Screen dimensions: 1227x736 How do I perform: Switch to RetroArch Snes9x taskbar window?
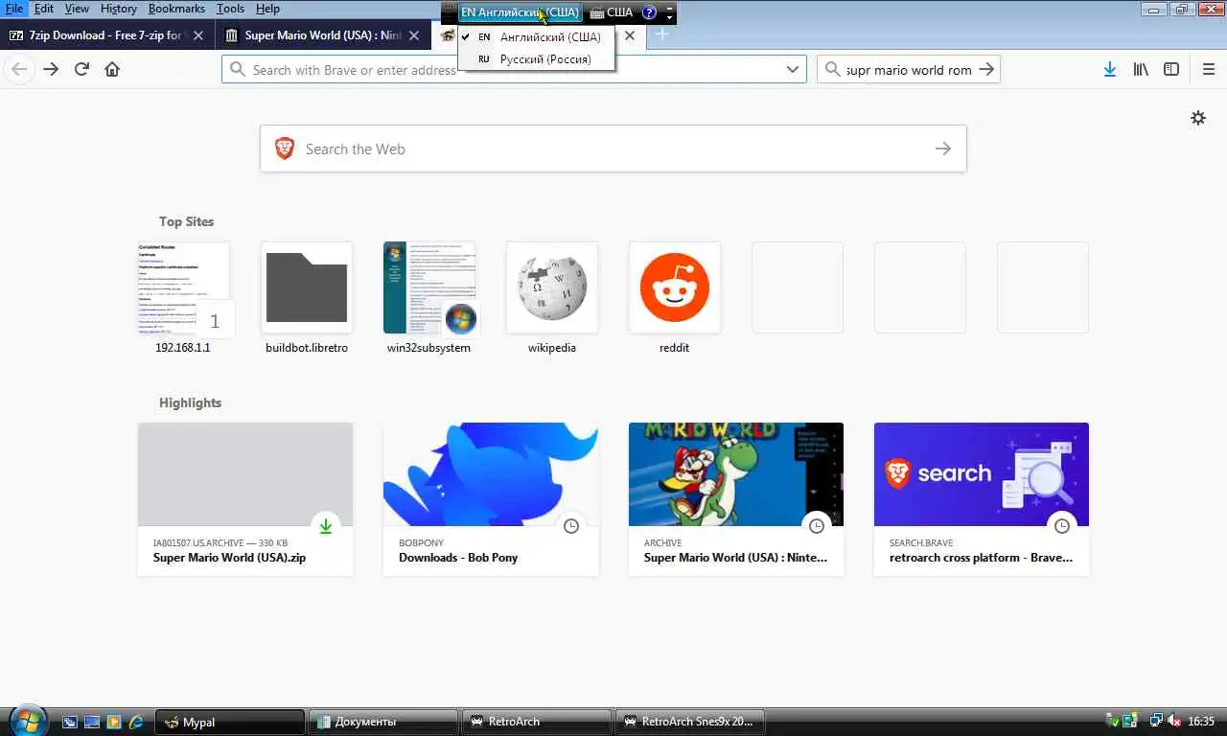[x=690, y=722]
